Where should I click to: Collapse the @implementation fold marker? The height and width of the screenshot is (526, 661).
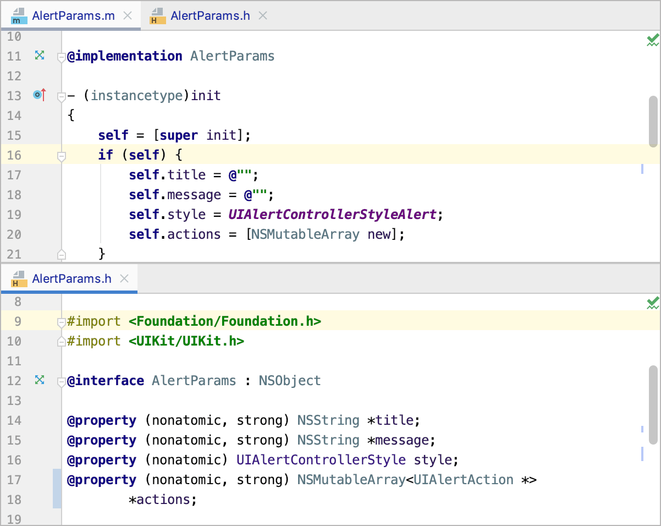pyautogui.click(x=62, y=57)
